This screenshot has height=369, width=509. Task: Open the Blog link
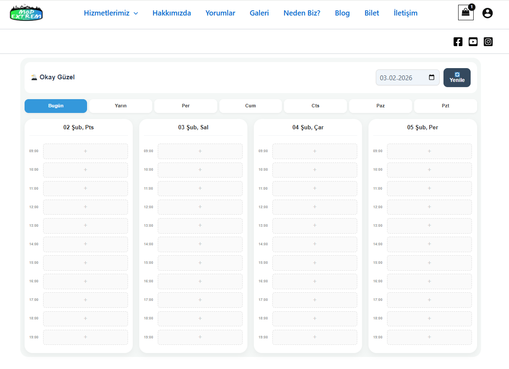click(342, 13)
